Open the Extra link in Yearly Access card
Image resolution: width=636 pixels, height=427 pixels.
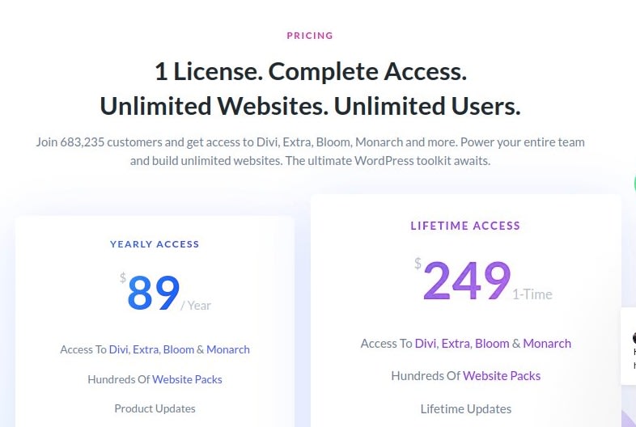tap(146, 349)
